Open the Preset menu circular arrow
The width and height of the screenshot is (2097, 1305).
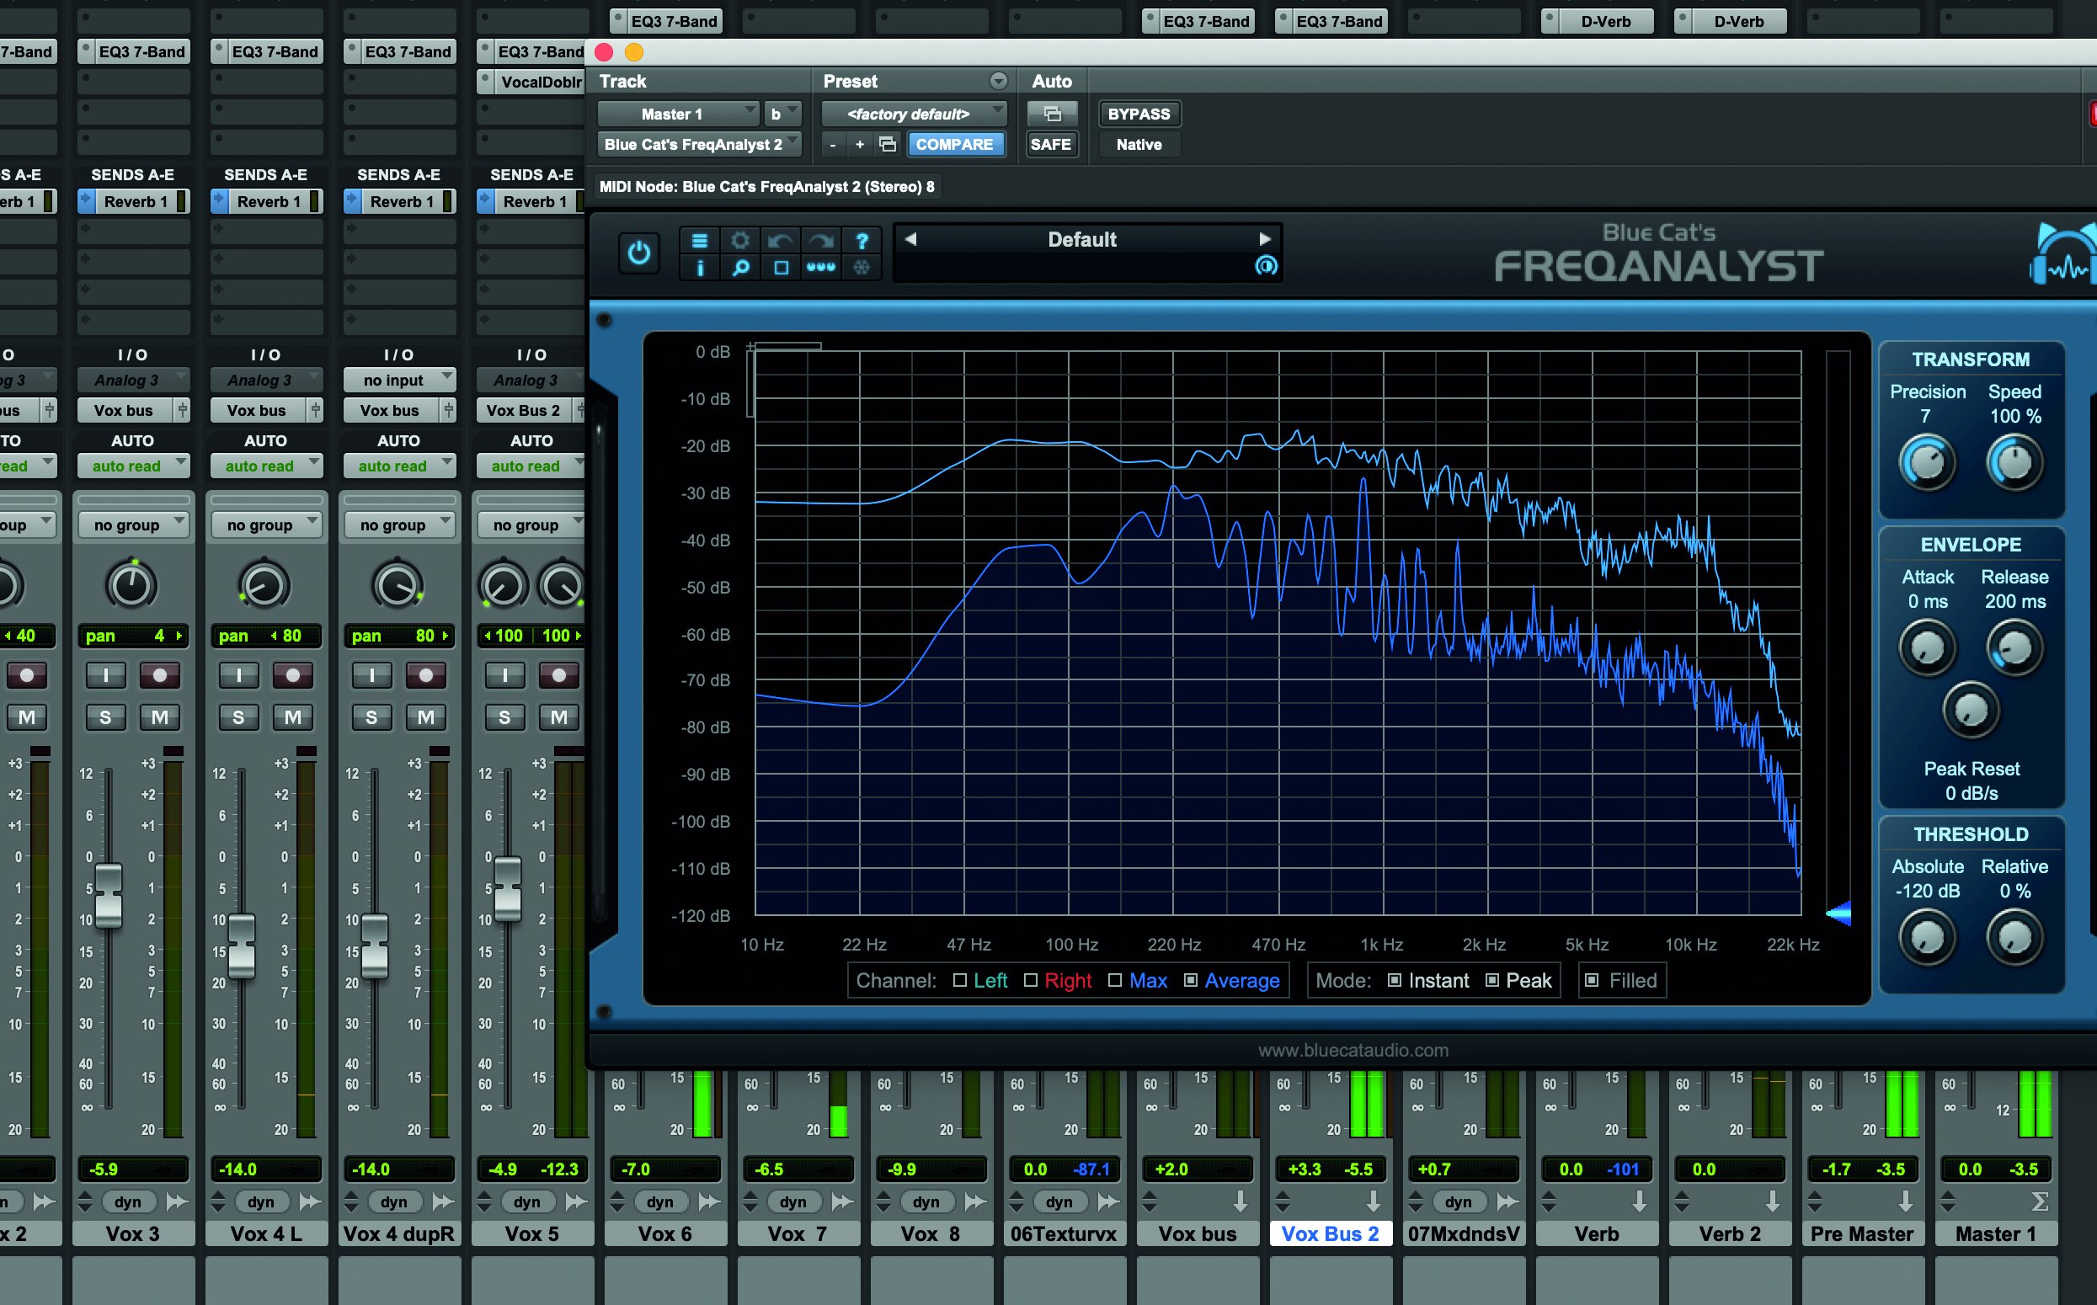tap(999, 81)
